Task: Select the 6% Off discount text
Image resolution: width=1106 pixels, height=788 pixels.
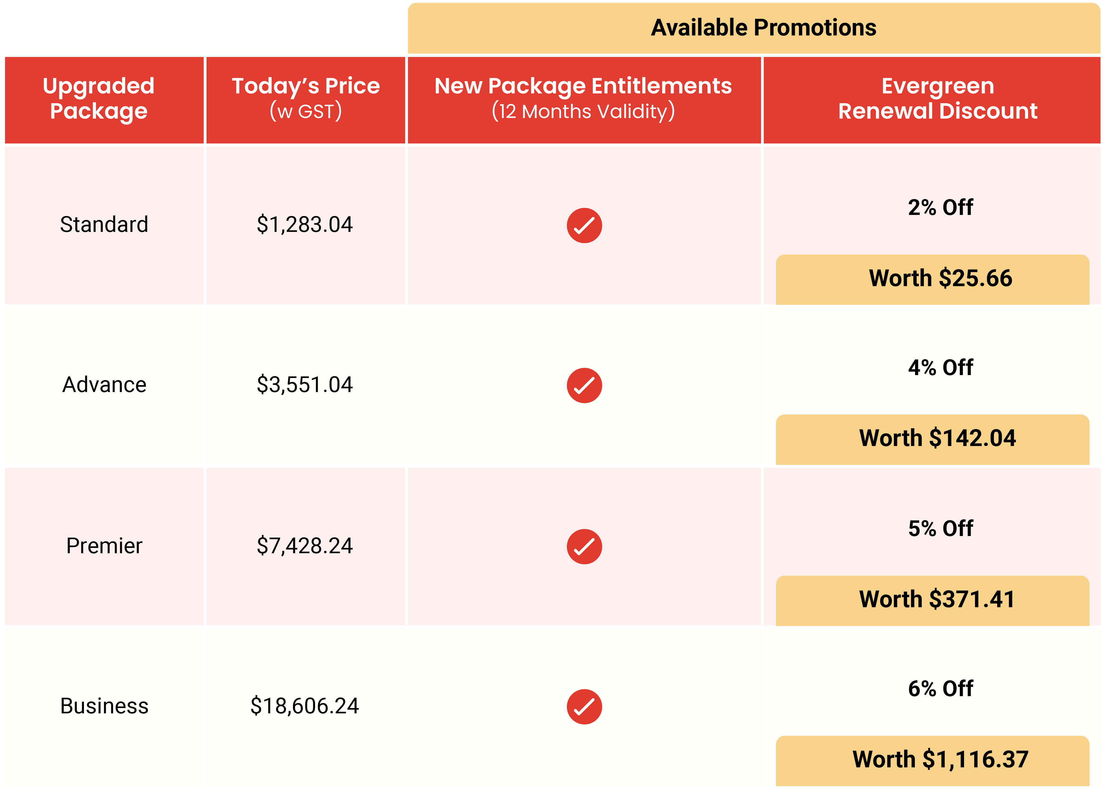Action: (x=941, y=689)
